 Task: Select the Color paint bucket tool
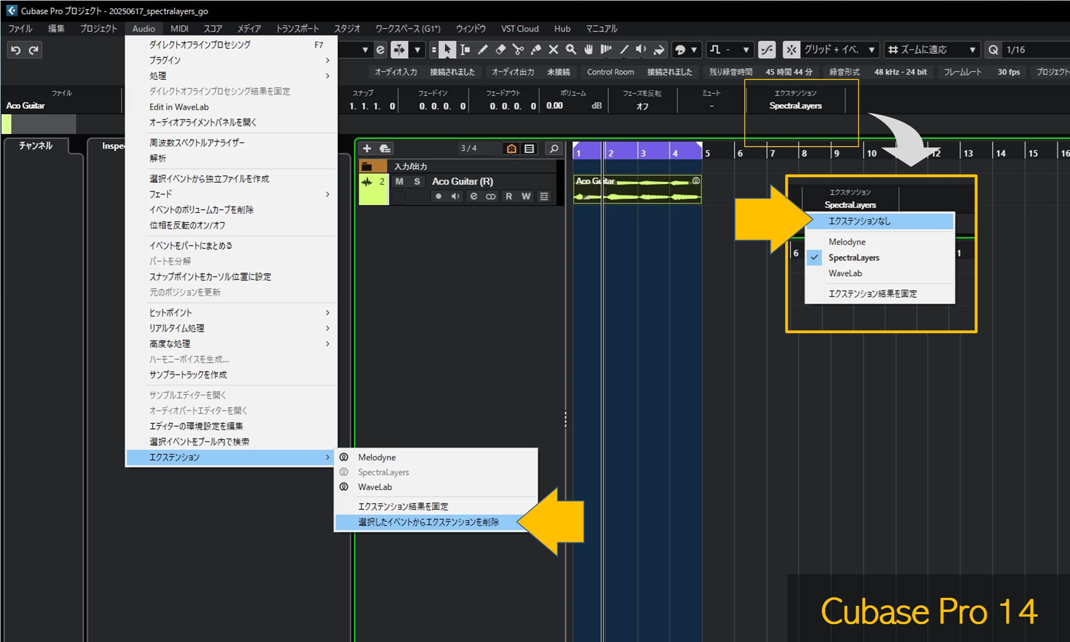tap(659, 50)
